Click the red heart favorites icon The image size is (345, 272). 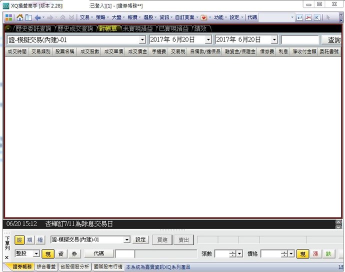[x=203, y=17]
